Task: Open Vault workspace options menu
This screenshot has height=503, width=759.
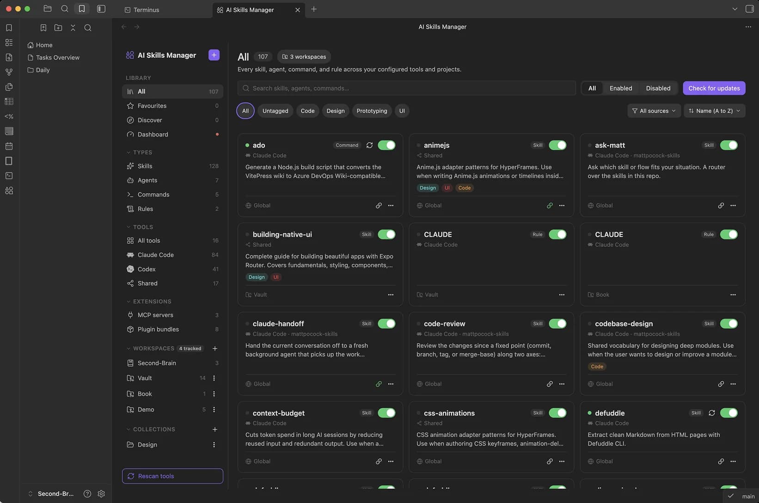Action: pyautogui.click(x=214, y=378)
